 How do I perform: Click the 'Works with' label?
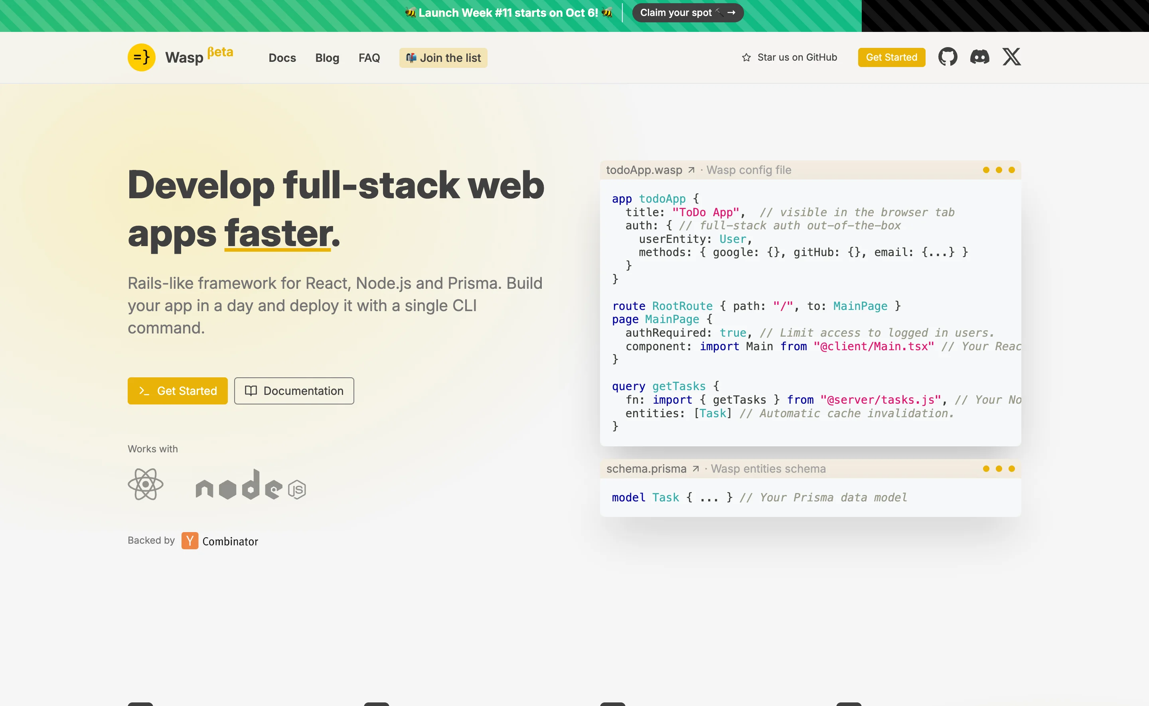click(x=153, y=449)
